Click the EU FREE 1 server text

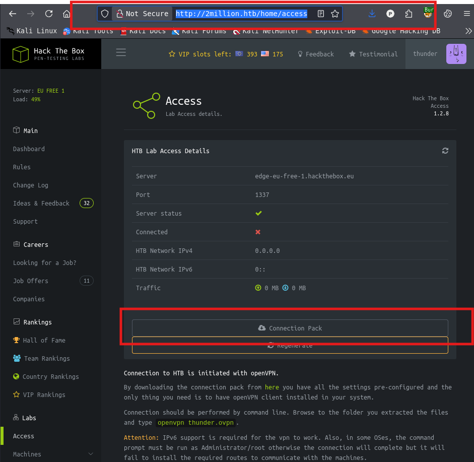[x=51, y=91]
